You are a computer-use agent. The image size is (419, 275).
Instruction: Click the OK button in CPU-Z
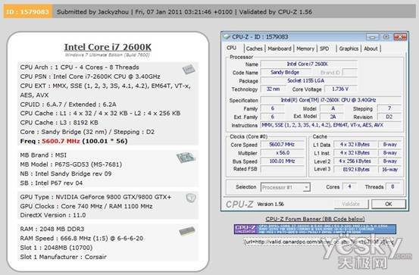pos(389,205)
